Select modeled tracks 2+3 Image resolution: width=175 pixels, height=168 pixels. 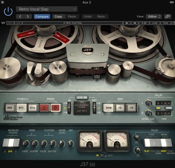11,143
